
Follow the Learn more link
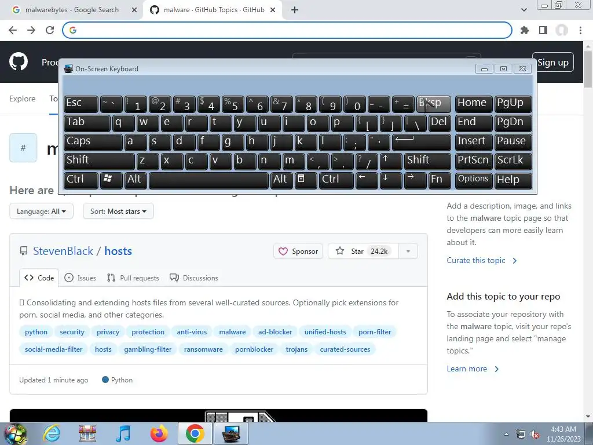pyautogui.click(x=473, y=369)
